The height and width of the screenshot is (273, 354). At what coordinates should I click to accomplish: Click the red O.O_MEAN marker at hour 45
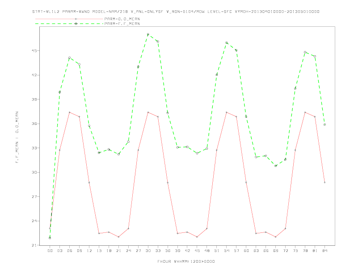[x=197, y=237]
